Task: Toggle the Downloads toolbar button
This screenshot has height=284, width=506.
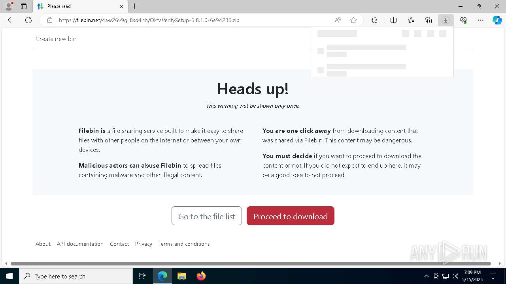Action: pyautogui.click(x=446, y=20)
